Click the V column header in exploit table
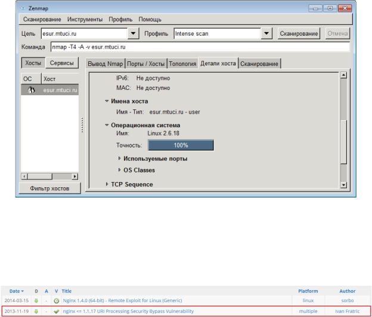 56,291
